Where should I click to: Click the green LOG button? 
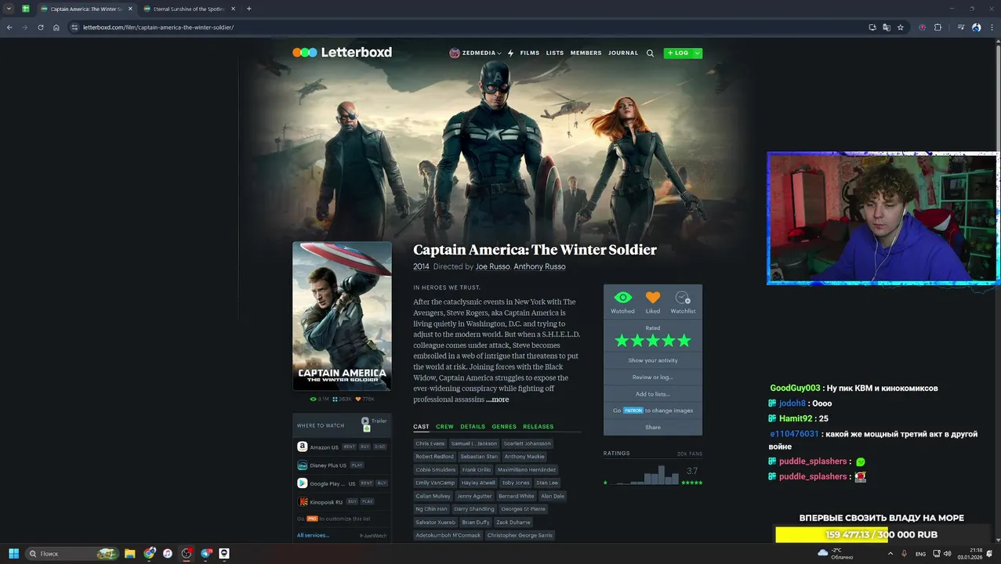click(678, 53)
